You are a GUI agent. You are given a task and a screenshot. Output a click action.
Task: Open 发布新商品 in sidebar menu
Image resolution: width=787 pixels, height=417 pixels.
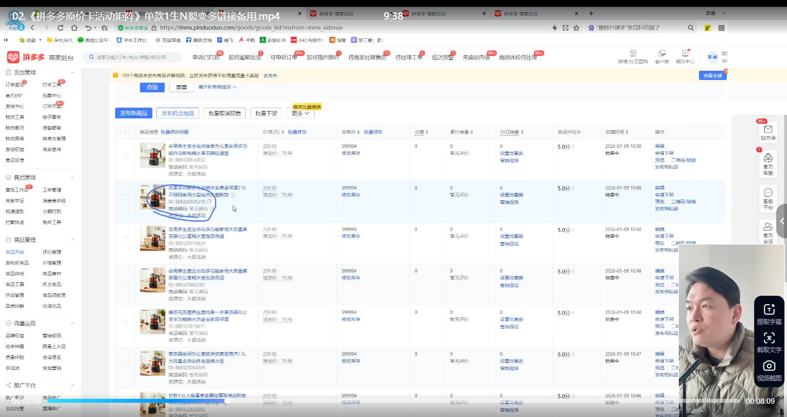17,263
